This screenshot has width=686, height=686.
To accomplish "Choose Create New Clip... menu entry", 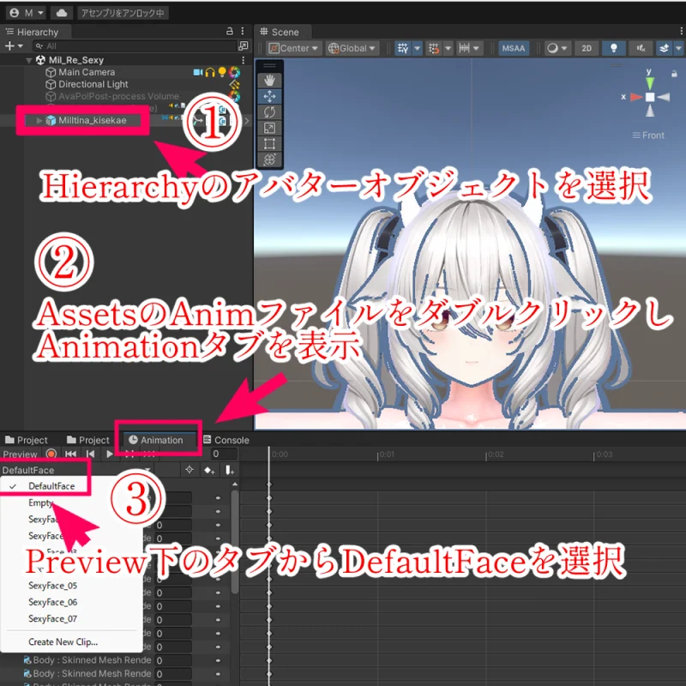I will 63,641.
